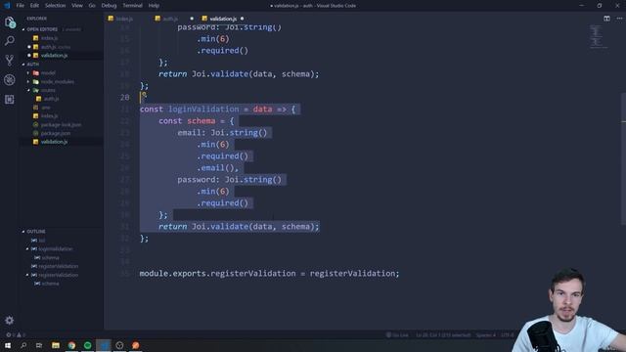Open the Search view in activity bar

[x=10, y=41]
